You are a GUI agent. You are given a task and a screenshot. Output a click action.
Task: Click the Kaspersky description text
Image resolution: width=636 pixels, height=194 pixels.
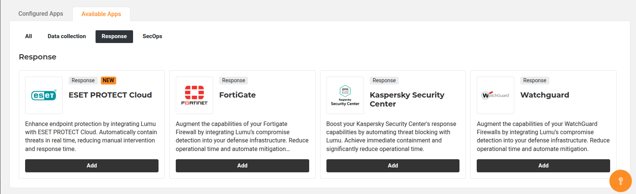(x=391, y=136)
